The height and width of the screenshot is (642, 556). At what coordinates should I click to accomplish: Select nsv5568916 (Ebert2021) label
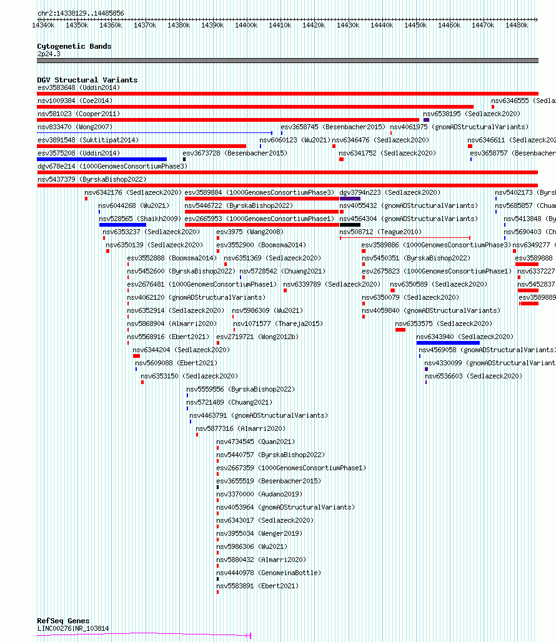[x=168, y=337]
